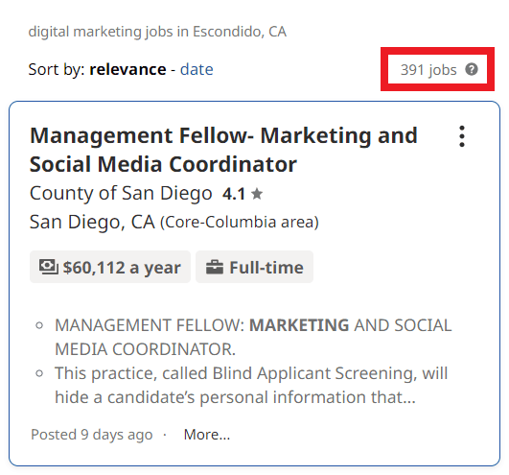Click the briefcase icon in Full-time tag
The height and width of the screenshot is (475, 509).
pos(215,268)
